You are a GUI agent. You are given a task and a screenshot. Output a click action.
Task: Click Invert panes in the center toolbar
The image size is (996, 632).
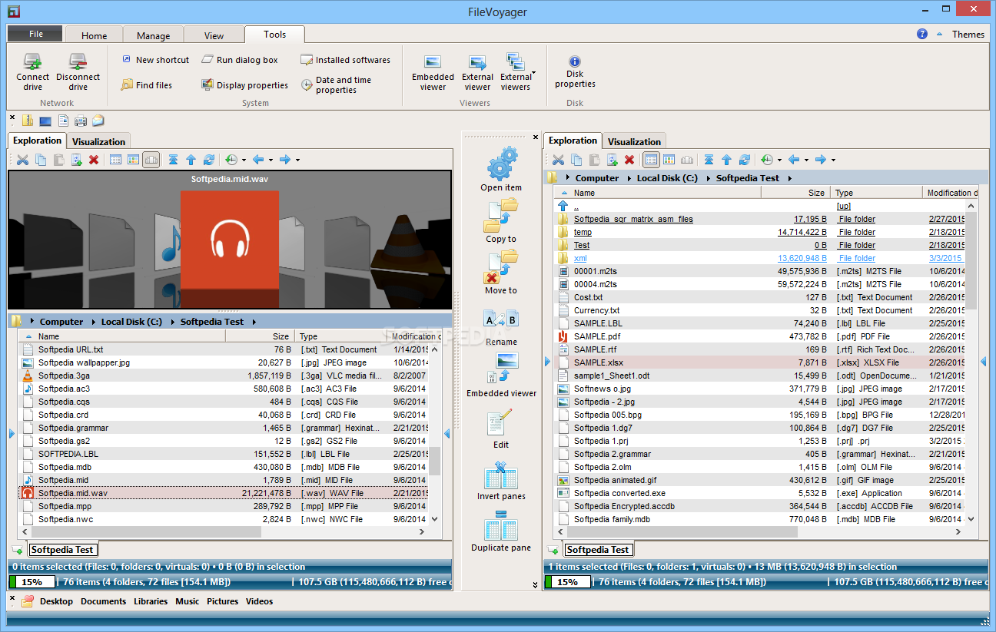click(500, 482)
